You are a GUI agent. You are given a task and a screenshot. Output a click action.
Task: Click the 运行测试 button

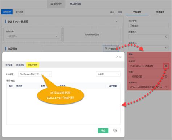(x=19, y=12)
